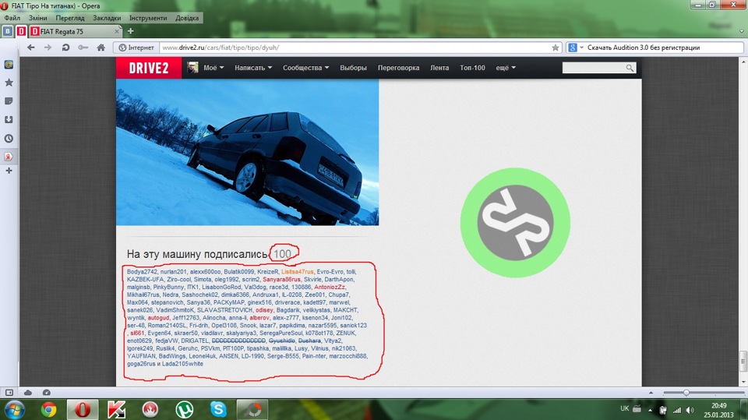Image resolution: width=748 pixels, height=420 pixels.
Task: Click the volume icon in system tray
Action: (x=690, y=410)
